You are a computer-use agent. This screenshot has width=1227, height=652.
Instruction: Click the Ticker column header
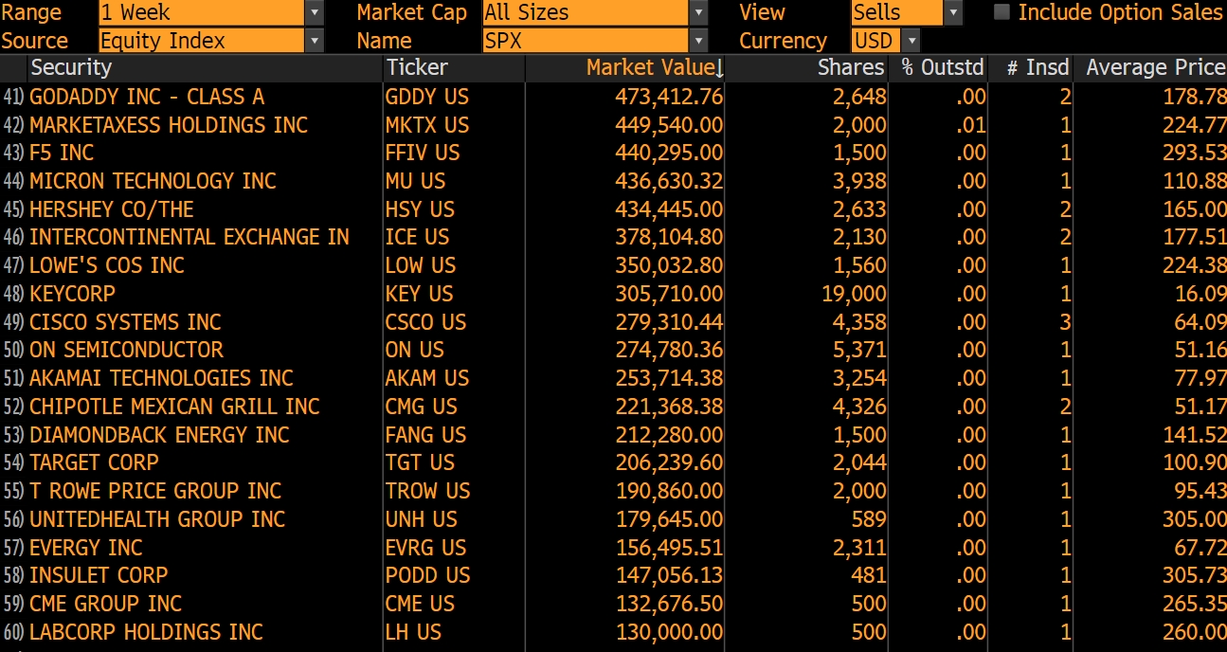(417, 68)
